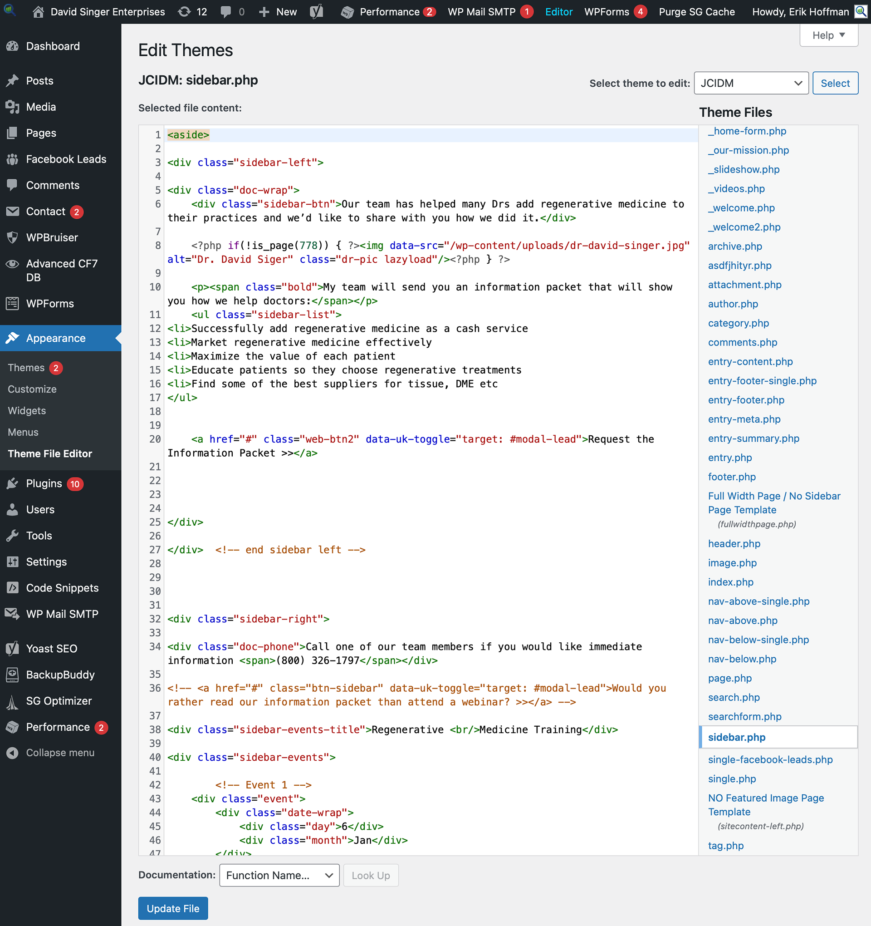Viewport: 871px width, 926px height.
Task: Click the BackupBuddy icon
Action: click(x=13, y=675)
